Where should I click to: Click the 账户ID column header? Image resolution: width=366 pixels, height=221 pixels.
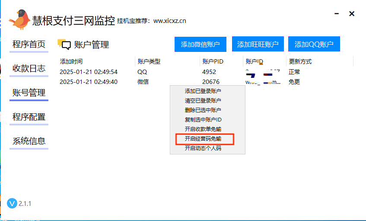[x=264, y=61]
